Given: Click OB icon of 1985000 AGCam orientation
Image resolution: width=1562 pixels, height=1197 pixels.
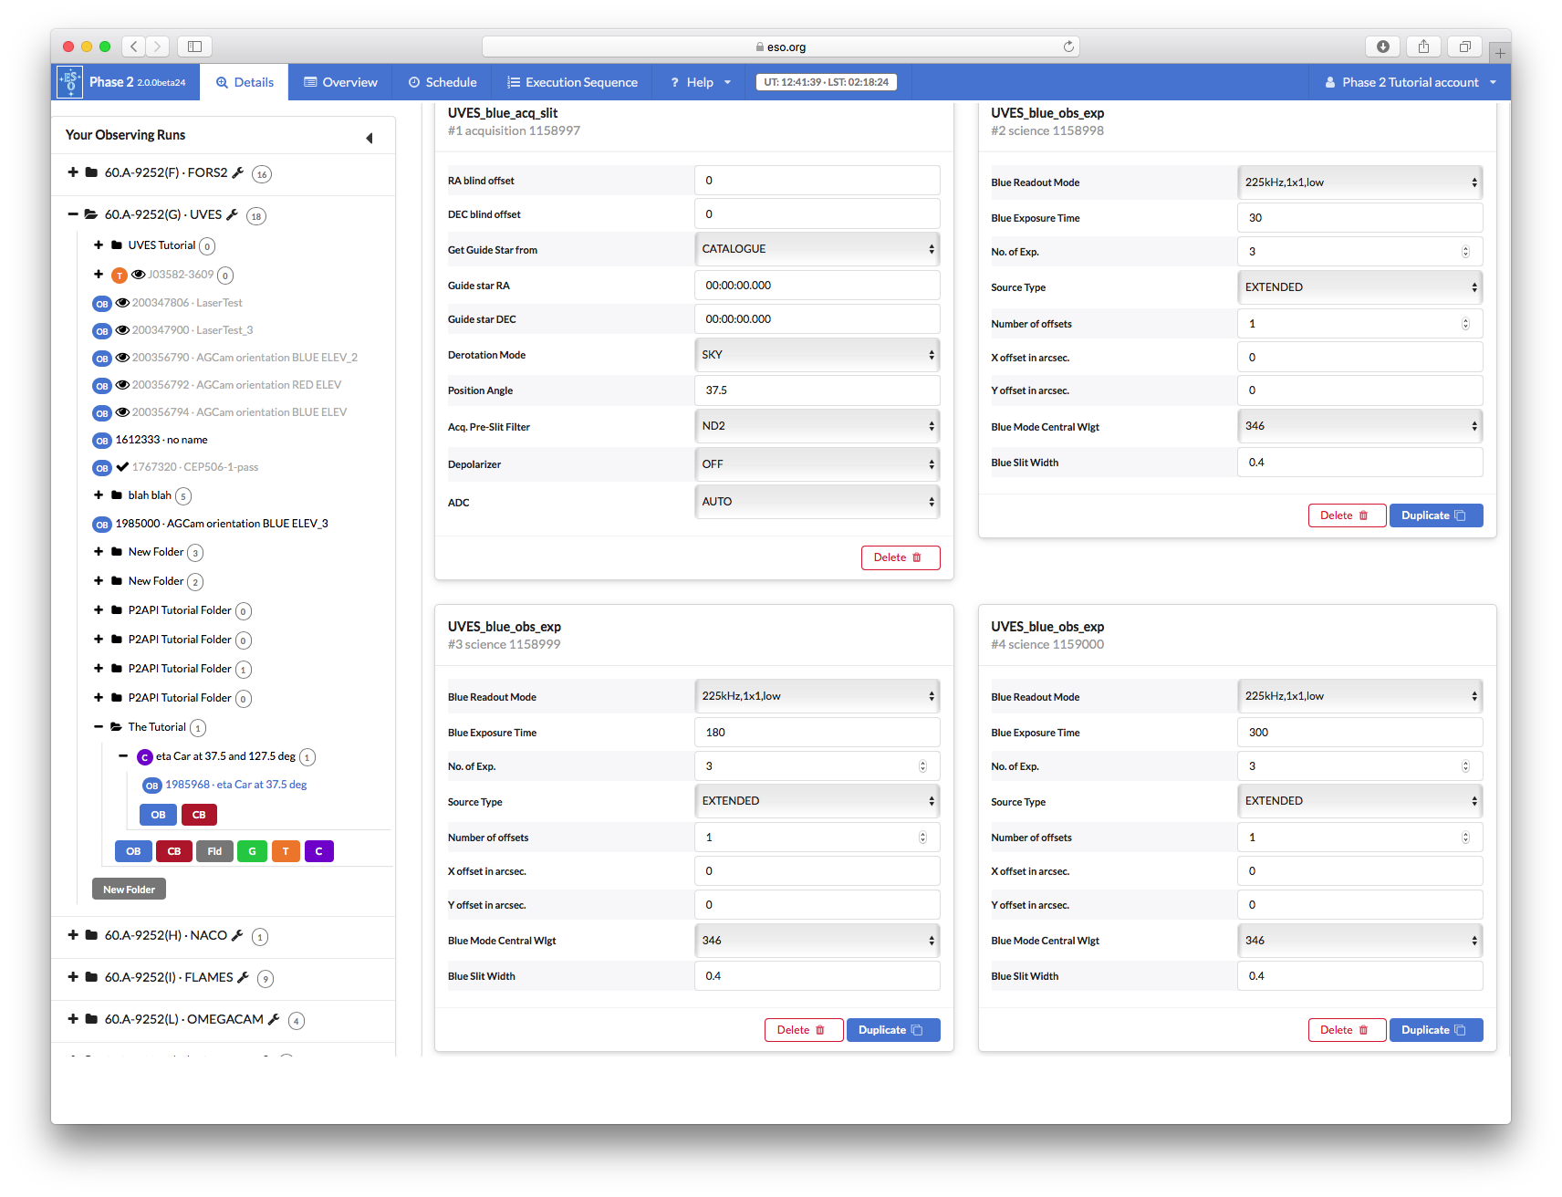Looking at the screenshot, I should tap(102, 525).
